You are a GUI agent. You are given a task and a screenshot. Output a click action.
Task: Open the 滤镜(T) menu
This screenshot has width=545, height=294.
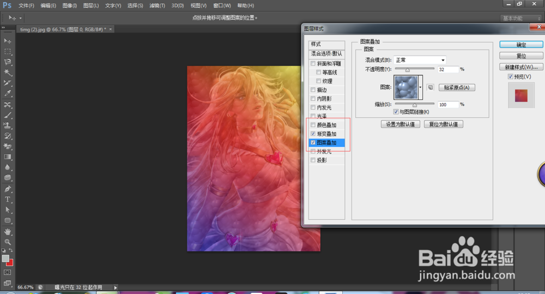point(157,5)
